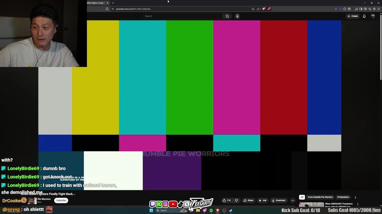Expand more filter chips with right arrow
The image size is (382, 214).
[x=355, y=197]
